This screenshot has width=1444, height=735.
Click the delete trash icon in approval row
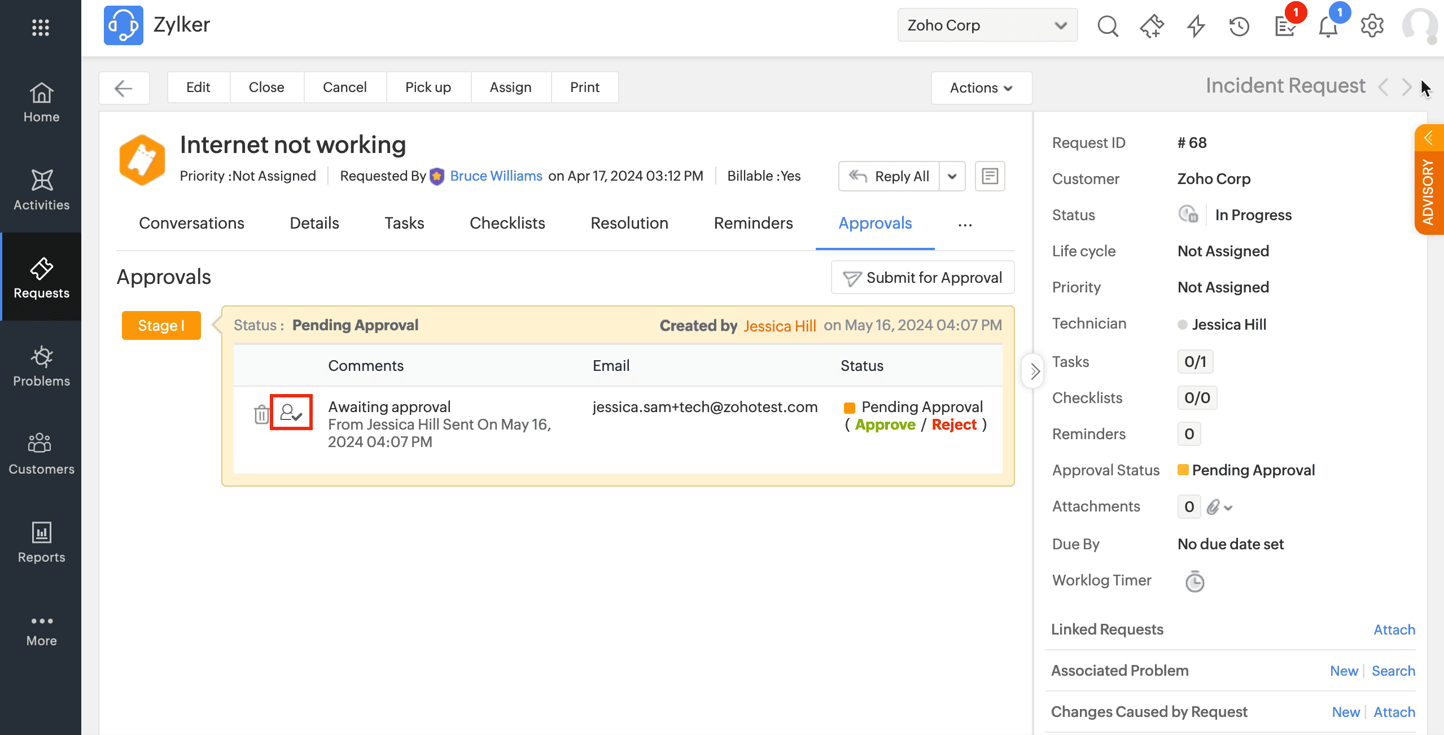261,414
